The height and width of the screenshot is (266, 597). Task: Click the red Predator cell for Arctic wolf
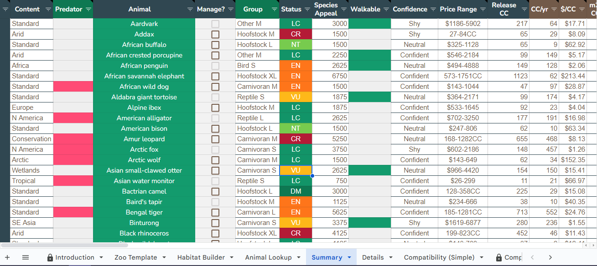tap(73, 160)
